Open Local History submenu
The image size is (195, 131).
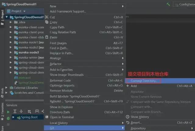[x=85, y=123]
